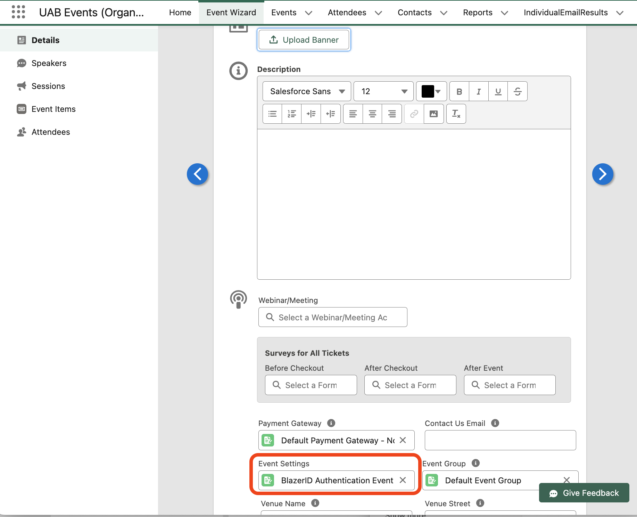Expand the Reports navigation dropdown
The width and height of the screenshot is (637, 517).
click(x=486, y=13)
